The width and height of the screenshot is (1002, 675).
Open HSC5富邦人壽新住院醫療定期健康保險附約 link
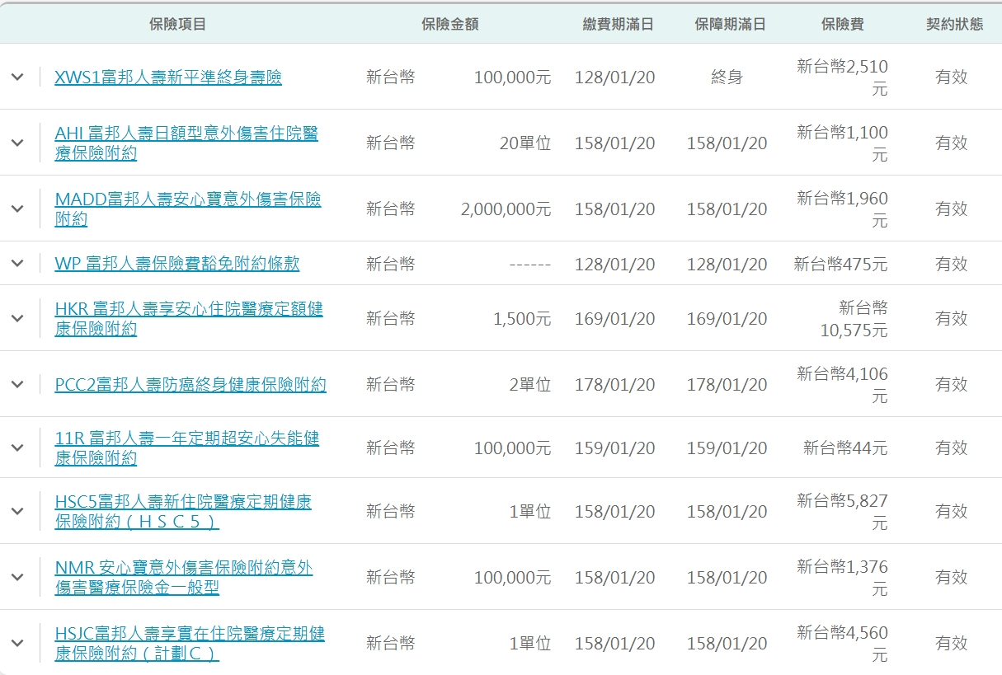click(183, 511)
